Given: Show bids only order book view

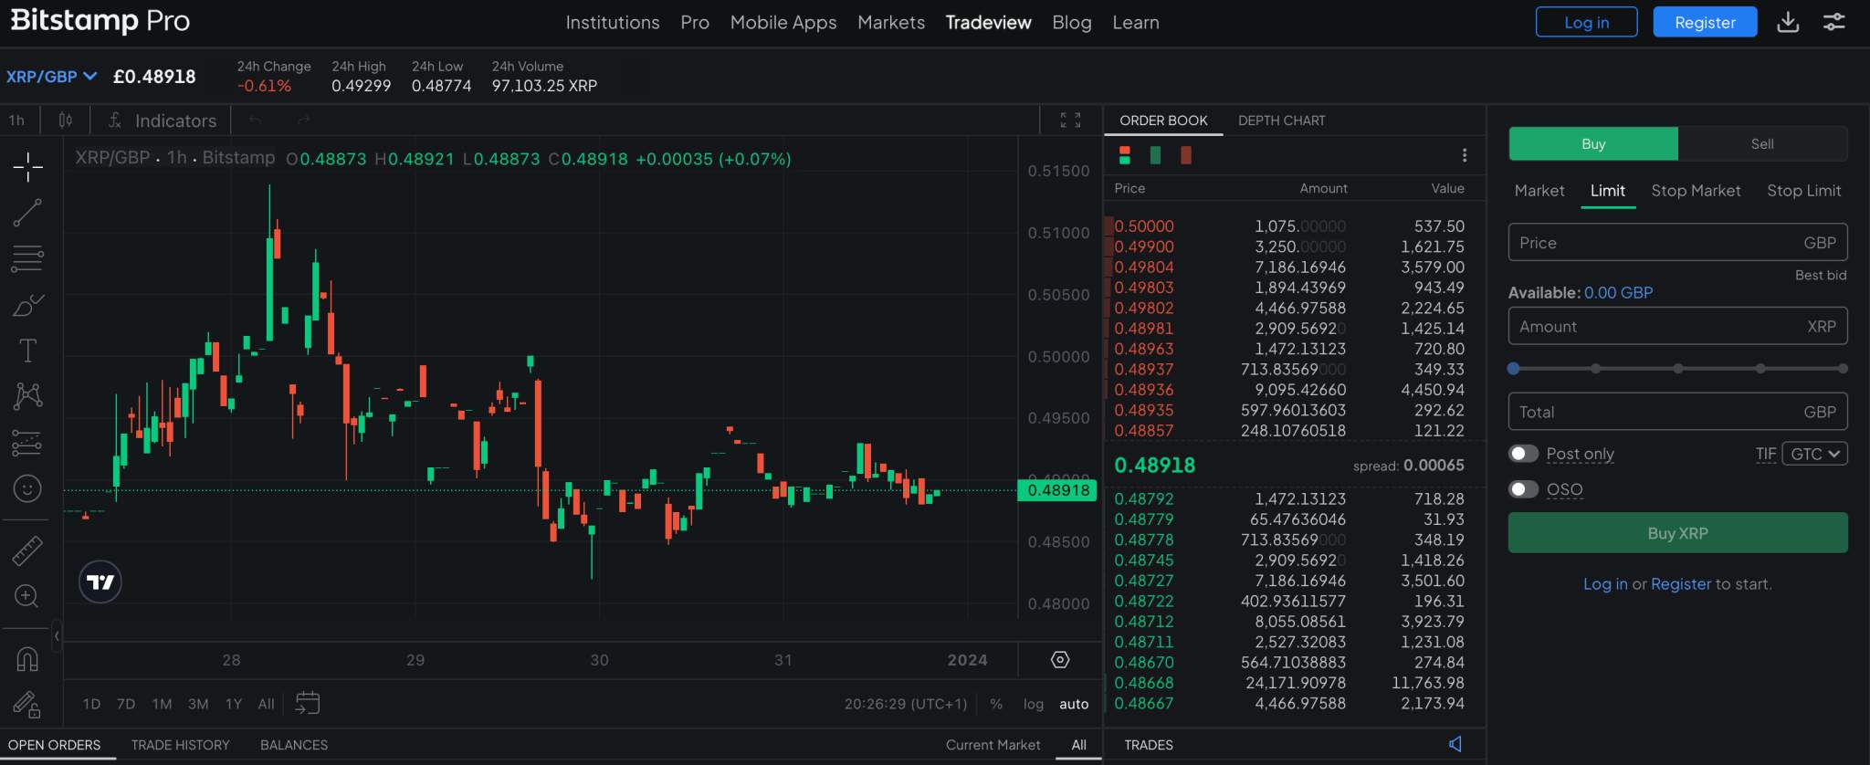Looking at the screenshot, I should 1156,155.
